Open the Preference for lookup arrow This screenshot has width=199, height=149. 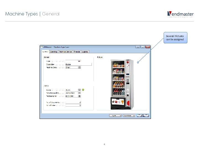[x=79, y=96]
